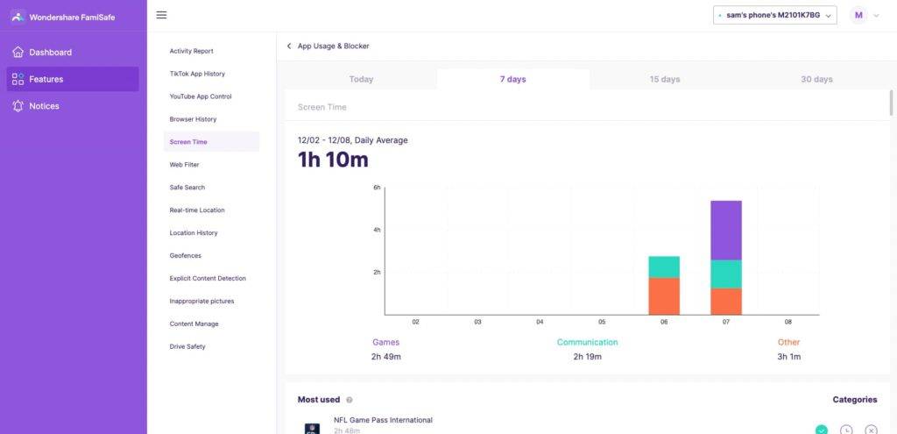
Task: Go to Geofences feature
Action: click(x=185, y=256)
